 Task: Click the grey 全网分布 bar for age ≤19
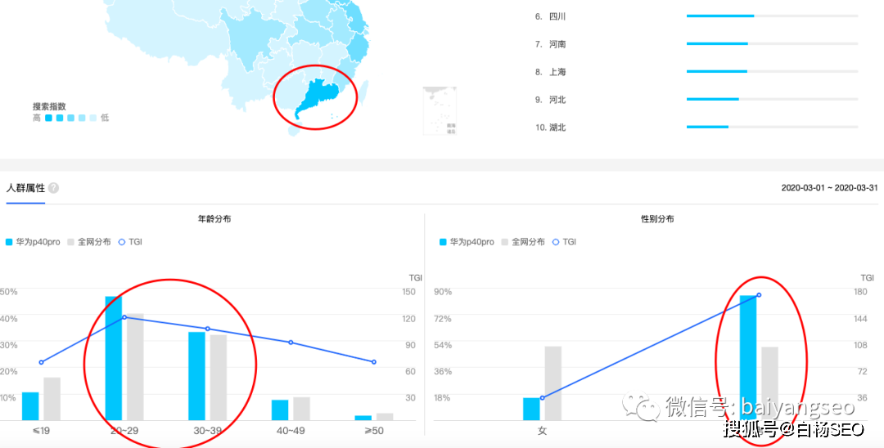(52, 399)
